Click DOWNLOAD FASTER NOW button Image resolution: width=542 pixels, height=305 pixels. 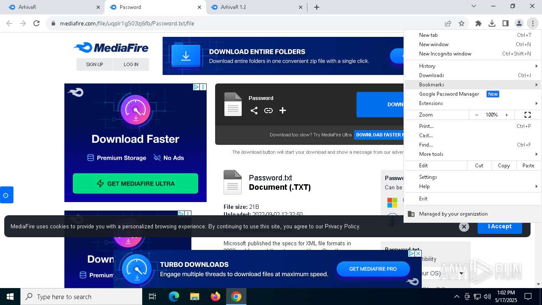[x=379, y=135]
